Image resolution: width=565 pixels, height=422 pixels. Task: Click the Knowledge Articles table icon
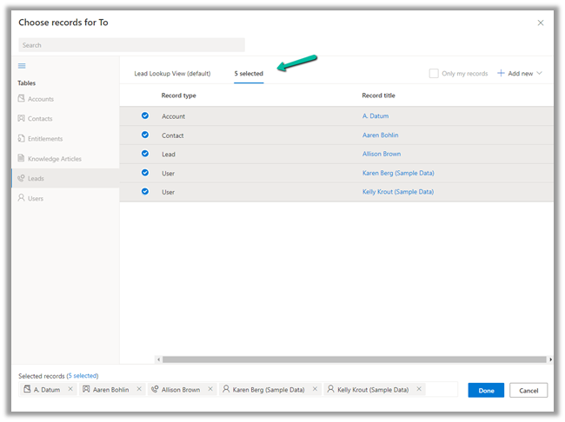point(22,159)
